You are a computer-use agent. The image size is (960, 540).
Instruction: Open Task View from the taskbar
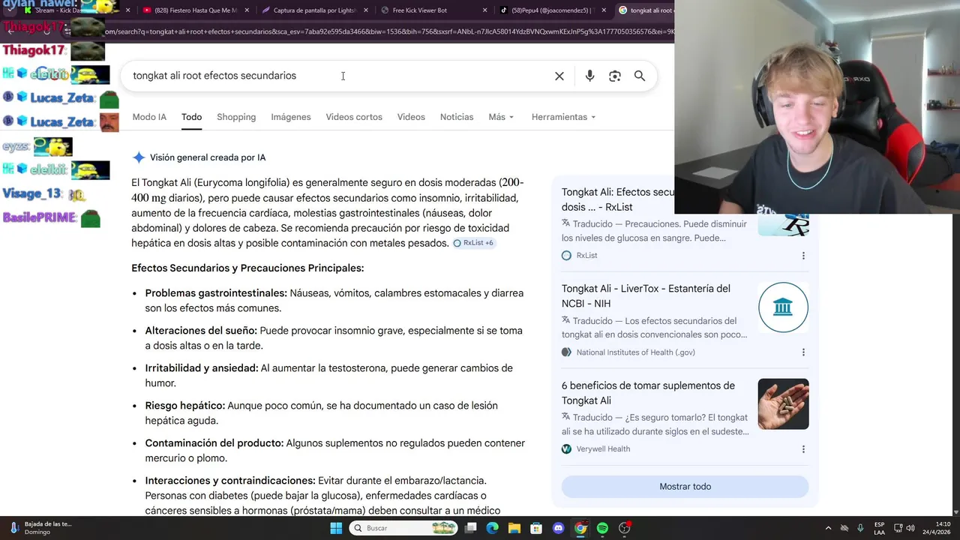tap(470, 528)
